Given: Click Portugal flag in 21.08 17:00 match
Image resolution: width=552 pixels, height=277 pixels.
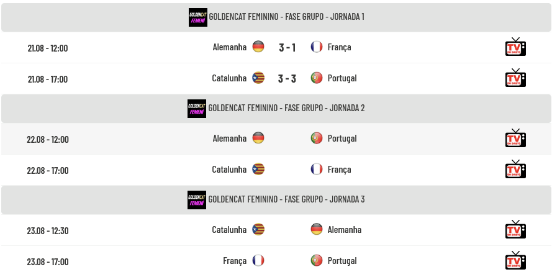Looking at the screenshot, I should (x=317, y=78).
